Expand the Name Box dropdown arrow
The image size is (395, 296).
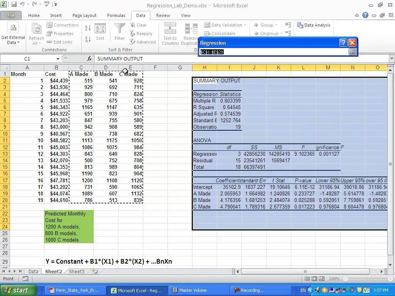point(58,59)
